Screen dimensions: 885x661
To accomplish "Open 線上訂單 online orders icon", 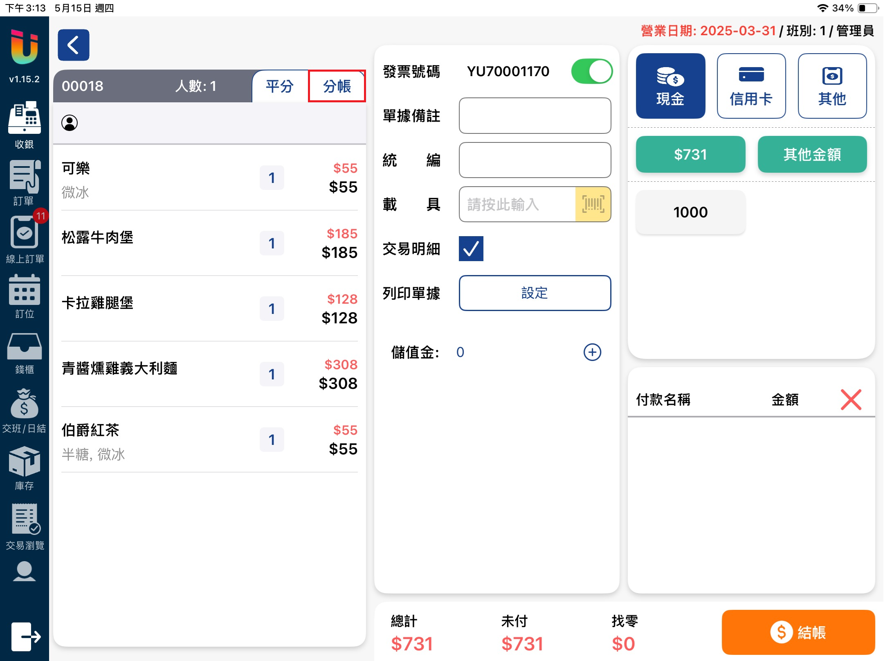I will tap(24, 233).
